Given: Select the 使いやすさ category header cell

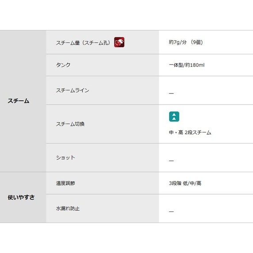Looking at the screenshot, I should point(23,197).
